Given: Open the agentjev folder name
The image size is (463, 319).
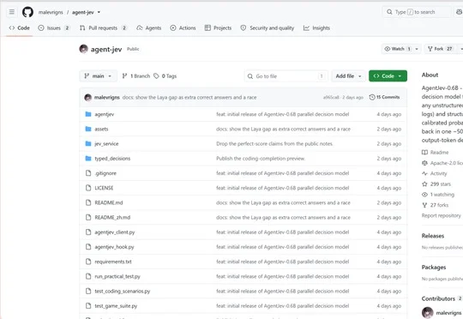Looking at the screenshot, I should 105,114.
